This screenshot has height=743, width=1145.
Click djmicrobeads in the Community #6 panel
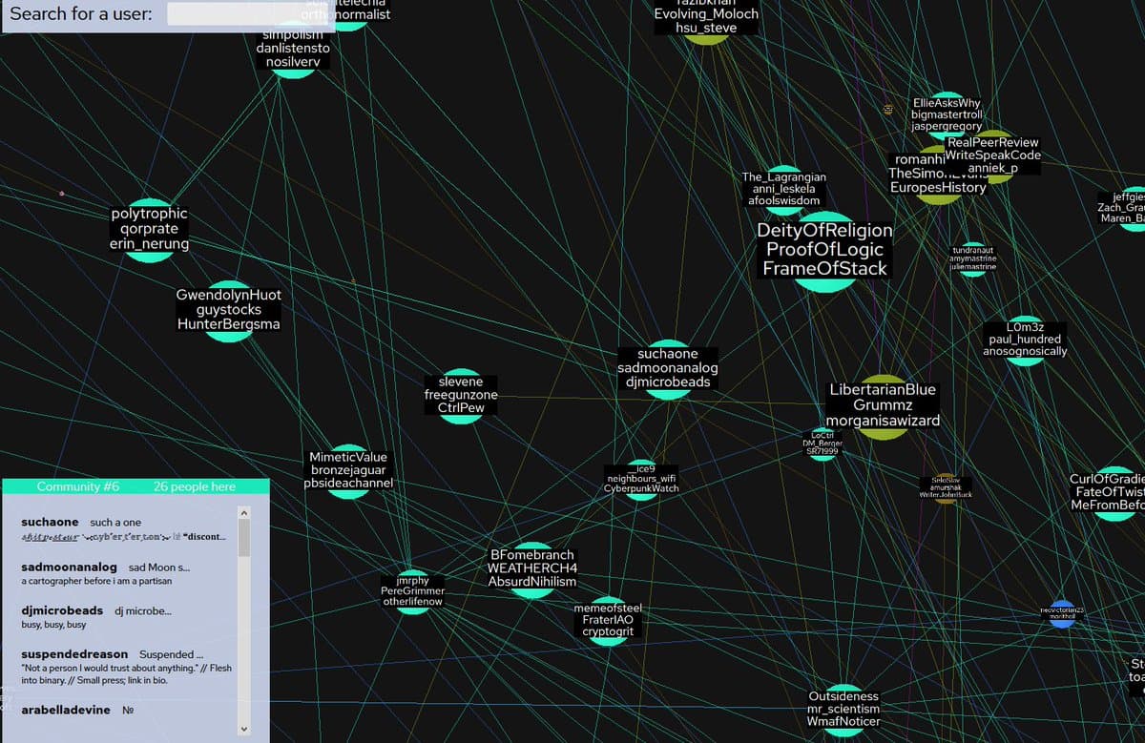61,610
